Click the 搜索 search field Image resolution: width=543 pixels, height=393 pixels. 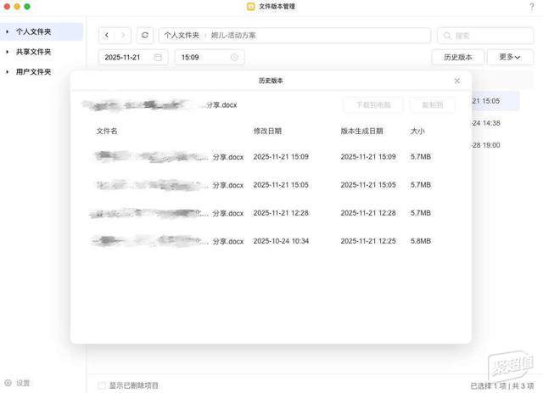pos(485,36)
